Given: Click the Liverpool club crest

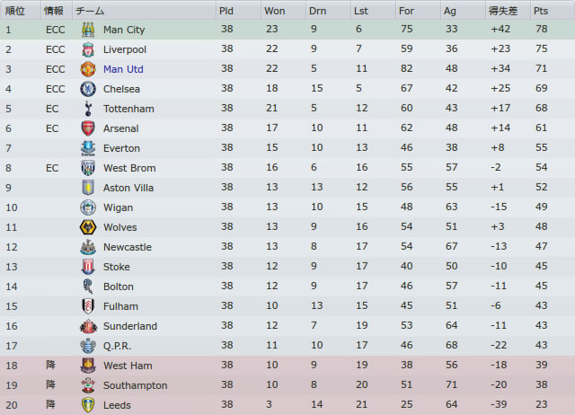Looking at the screenshot, I should (88, 49).
